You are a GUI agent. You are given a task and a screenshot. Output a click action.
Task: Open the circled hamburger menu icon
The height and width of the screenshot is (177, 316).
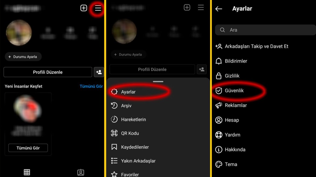click(x=98, y=8)
